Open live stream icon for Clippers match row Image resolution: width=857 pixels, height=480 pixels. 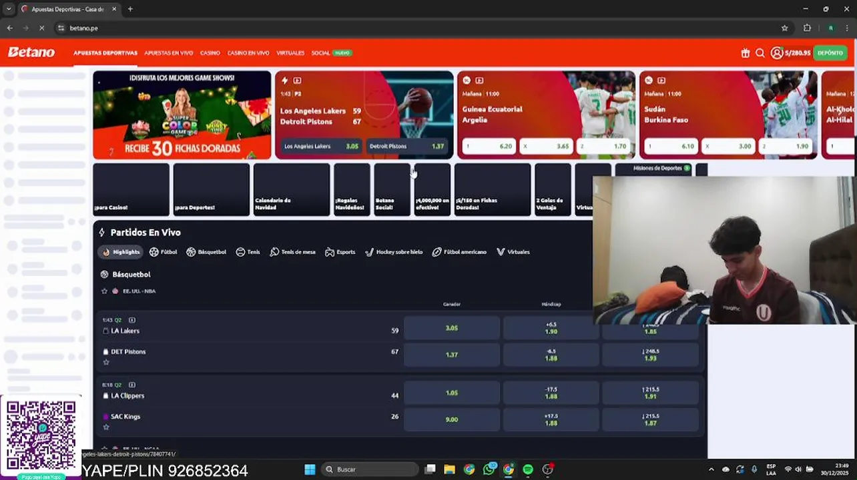coord(131,385)
